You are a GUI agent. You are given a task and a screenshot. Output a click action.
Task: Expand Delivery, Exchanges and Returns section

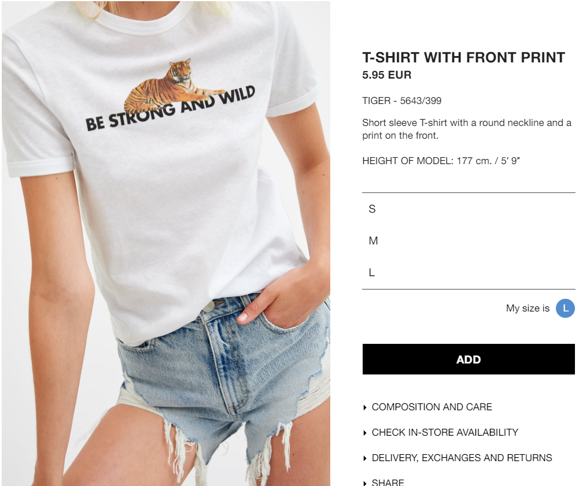point(462,458)
